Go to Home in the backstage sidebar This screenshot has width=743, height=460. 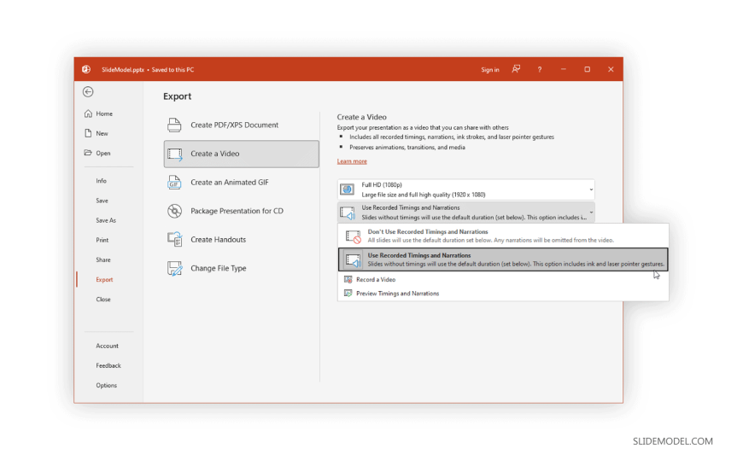tap(104, 114)
